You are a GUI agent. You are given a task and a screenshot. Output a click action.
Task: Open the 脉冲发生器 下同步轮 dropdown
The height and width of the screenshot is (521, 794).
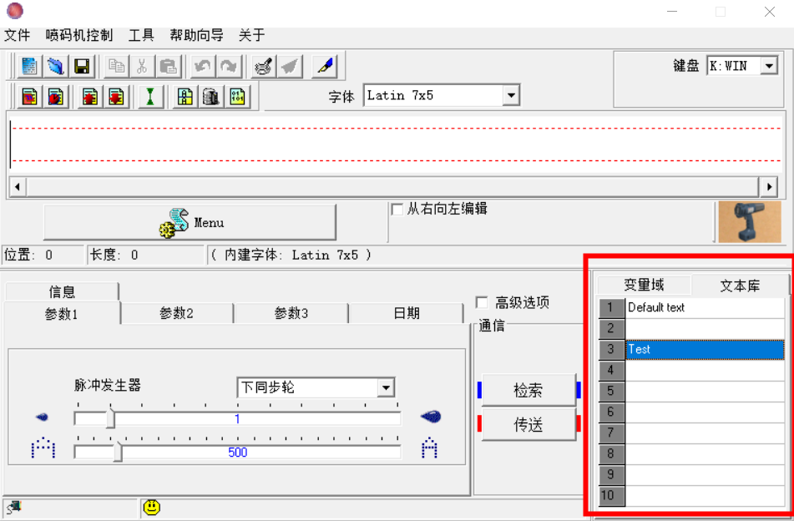385,387
